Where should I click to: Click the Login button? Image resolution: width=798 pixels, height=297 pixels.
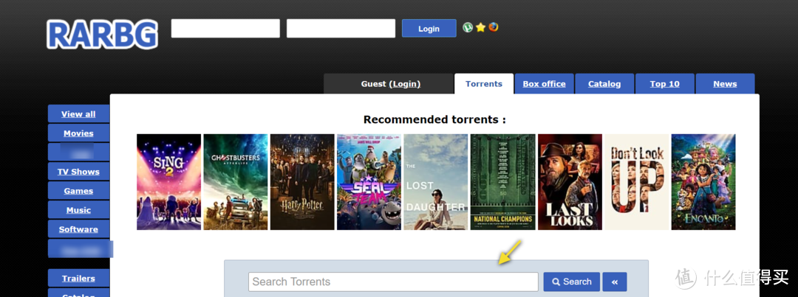[429, 29]
